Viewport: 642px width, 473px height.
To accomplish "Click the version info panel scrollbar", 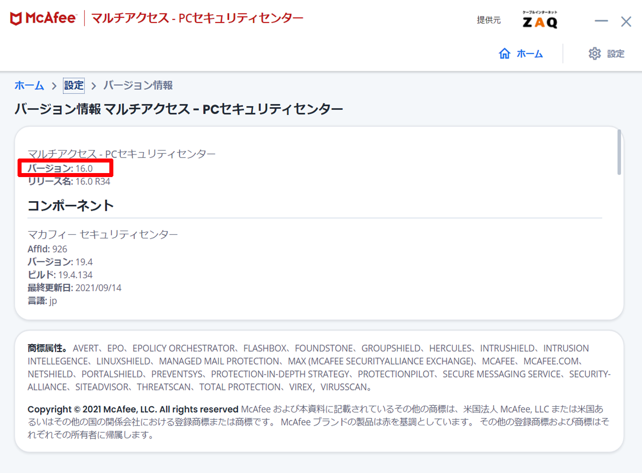I will click(619, 152).
